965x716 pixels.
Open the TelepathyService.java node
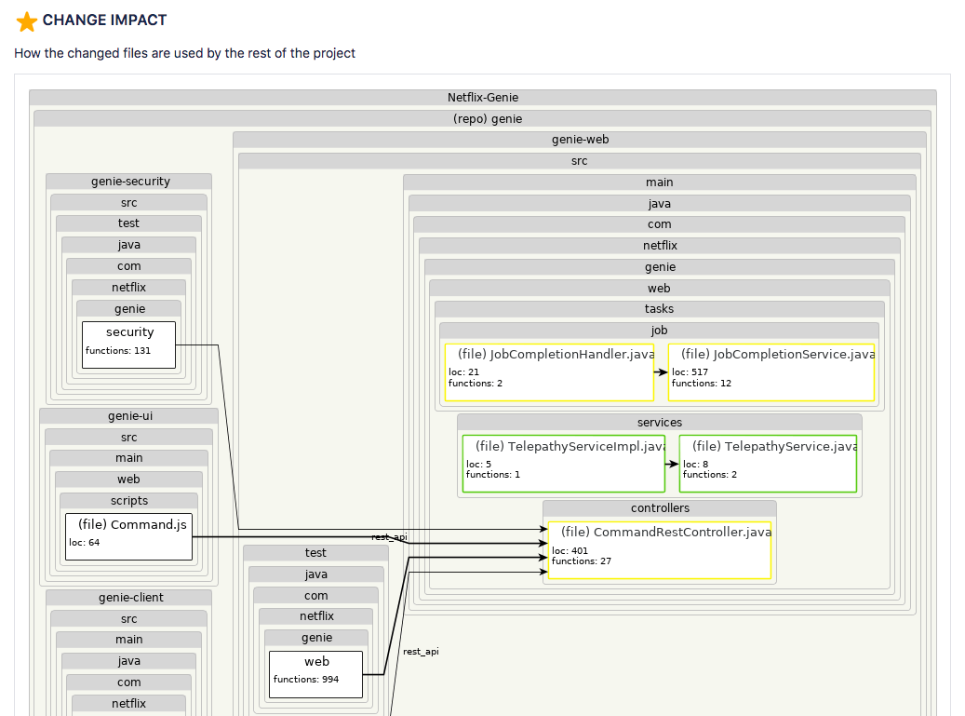click(x=768, y=463)
